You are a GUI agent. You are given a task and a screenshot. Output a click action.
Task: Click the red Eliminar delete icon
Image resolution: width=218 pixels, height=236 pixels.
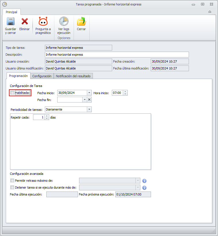(24, 21)
